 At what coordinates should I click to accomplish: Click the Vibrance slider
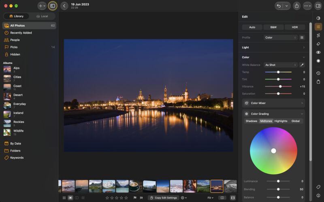click(278, 86)
